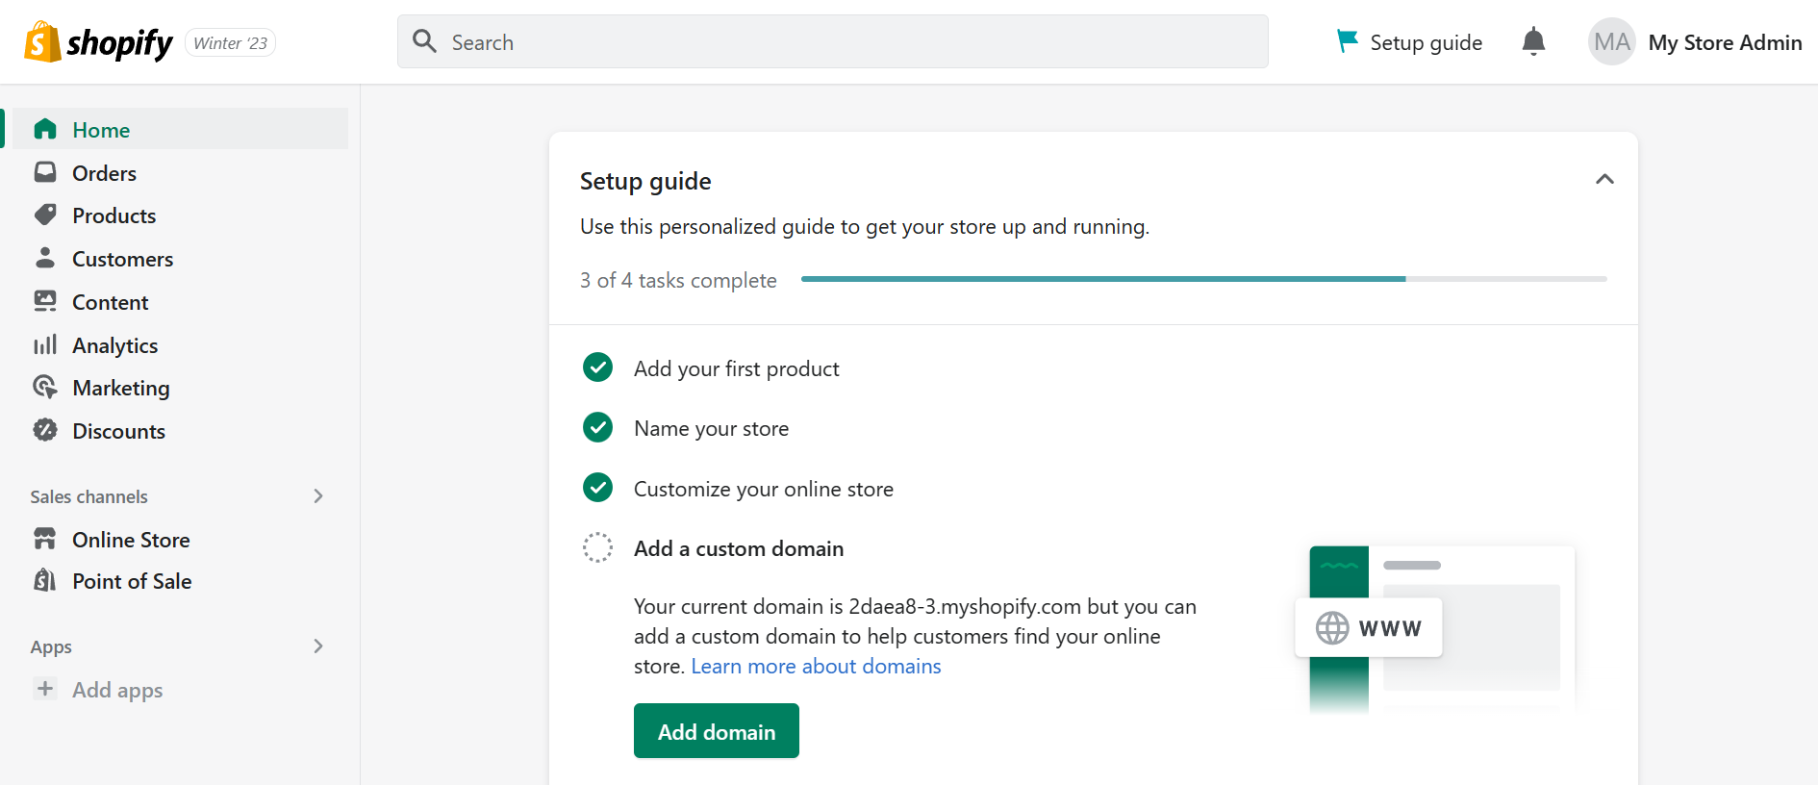Click the plus icon beside Add apps

(x=45, y=689)
